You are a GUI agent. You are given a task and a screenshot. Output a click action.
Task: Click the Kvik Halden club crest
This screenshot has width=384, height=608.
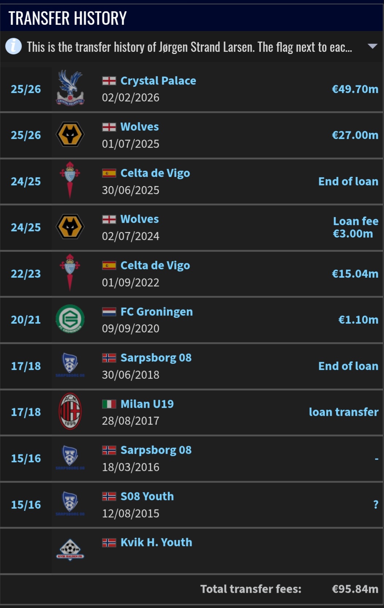click(70, 550)
